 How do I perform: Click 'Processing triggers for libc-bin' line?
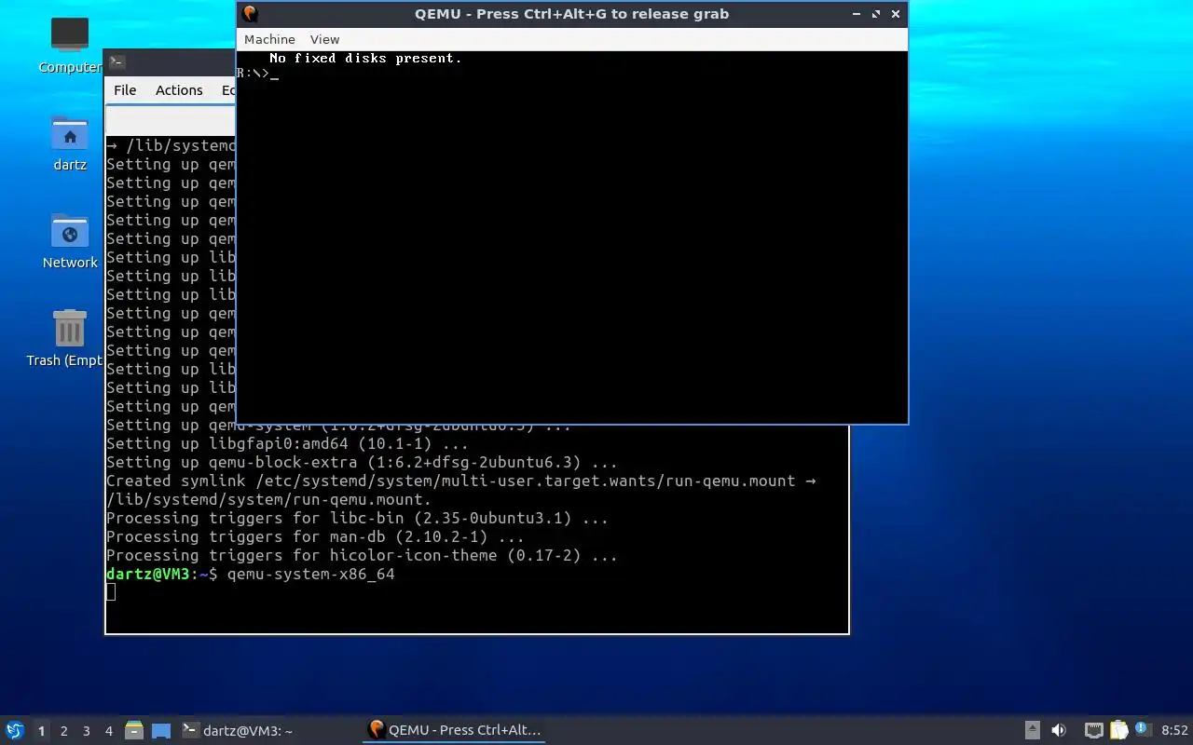pos(357,519)
